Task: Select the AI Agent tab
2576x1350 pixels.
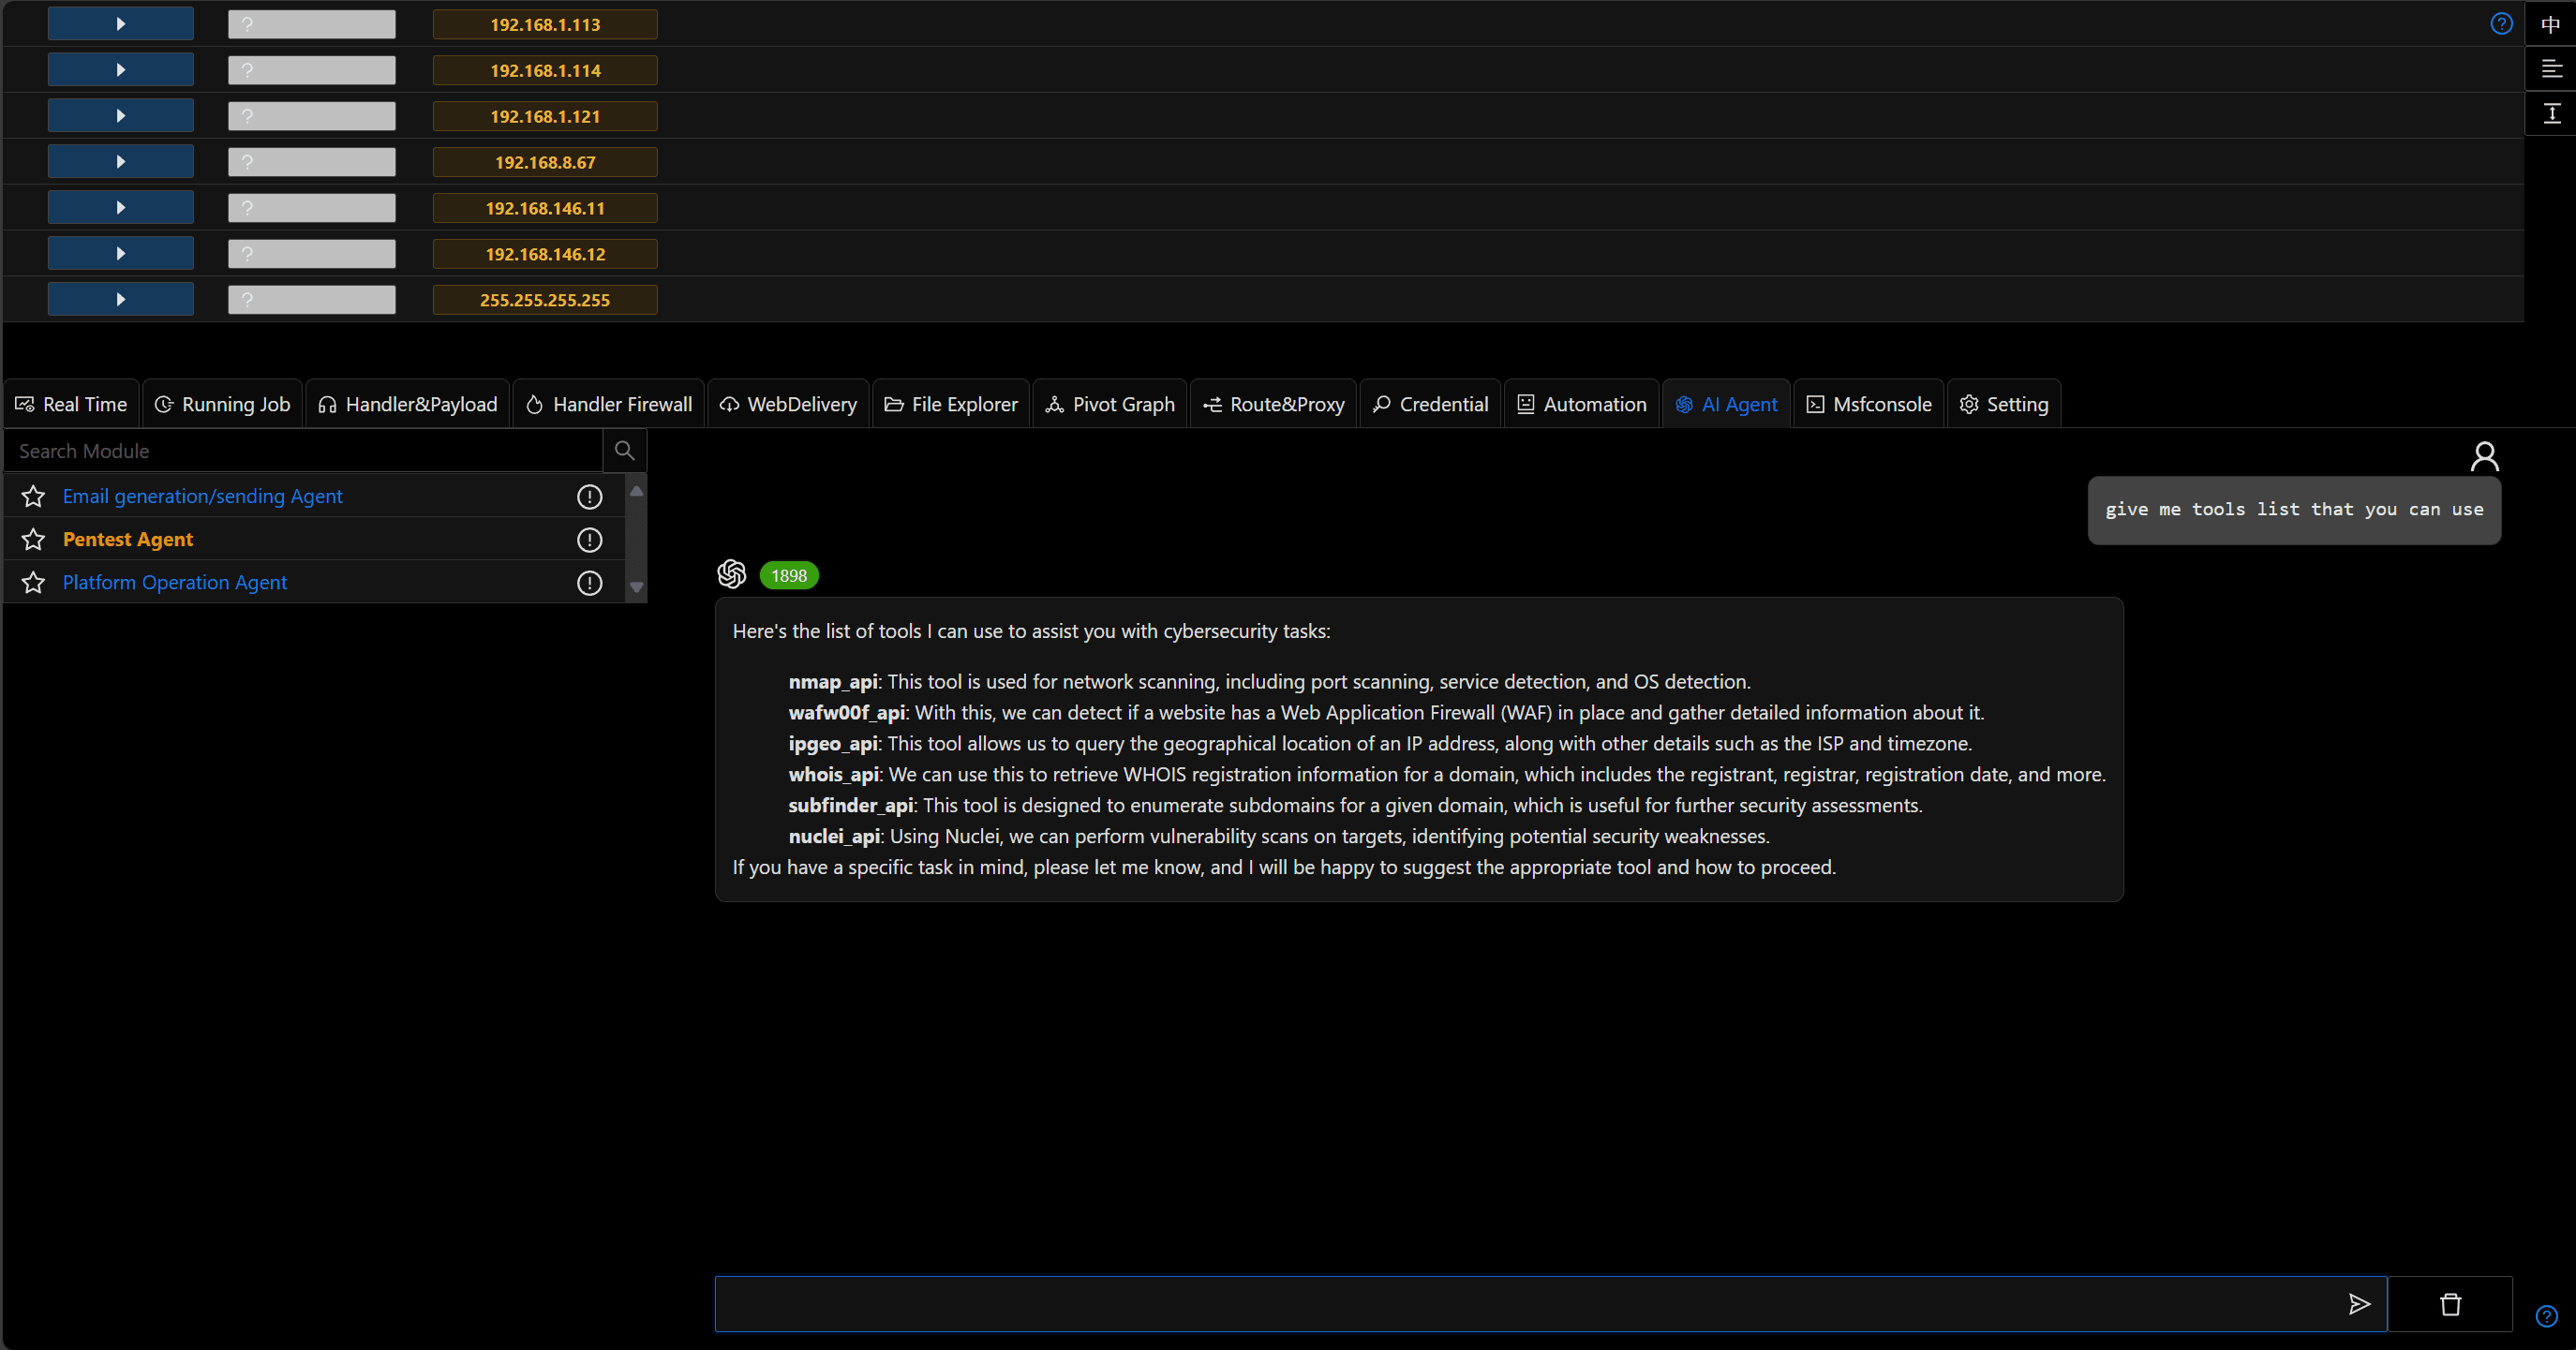Action: pos(1726,404)
